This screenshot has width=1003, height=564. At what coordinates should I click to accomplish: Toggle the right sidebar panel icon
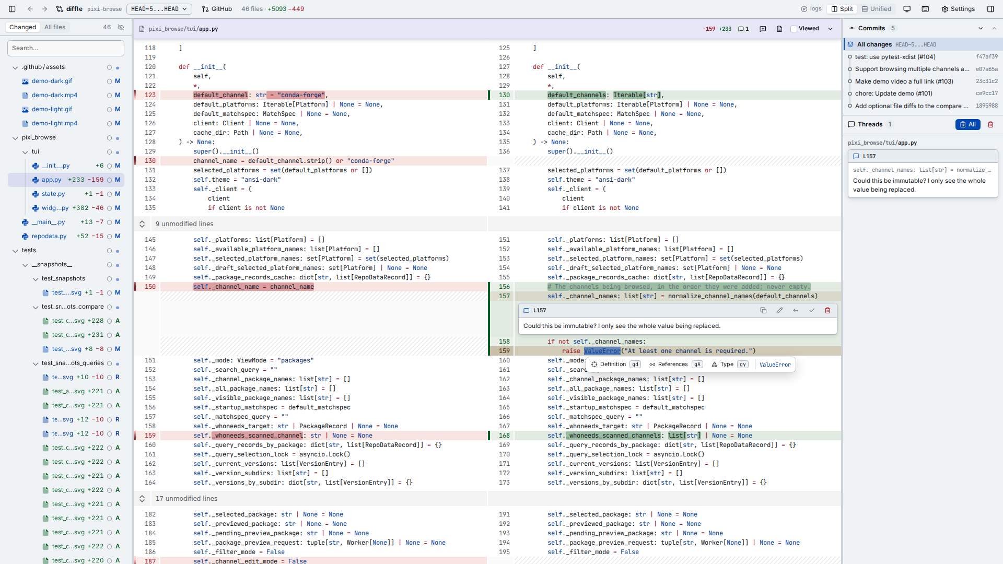coord(990,9)
